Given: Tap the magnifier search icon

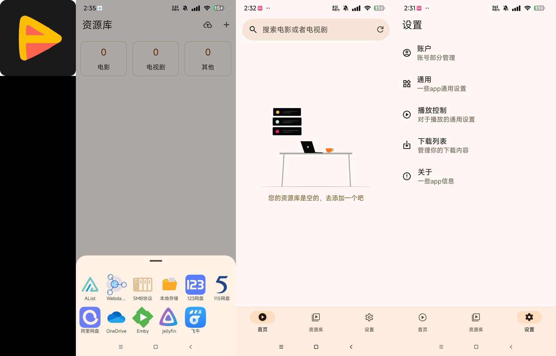Looking at the screenshot, I should coord(253,30).
